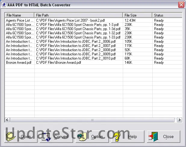
Task: Click Ready status of 1-3d.pdf row
Action: (159, 29)
